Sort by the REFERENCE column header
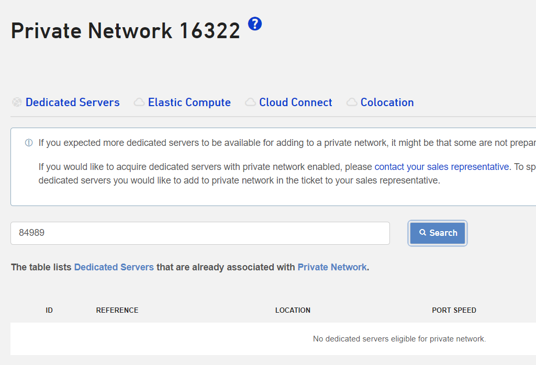 click(117, 310)
